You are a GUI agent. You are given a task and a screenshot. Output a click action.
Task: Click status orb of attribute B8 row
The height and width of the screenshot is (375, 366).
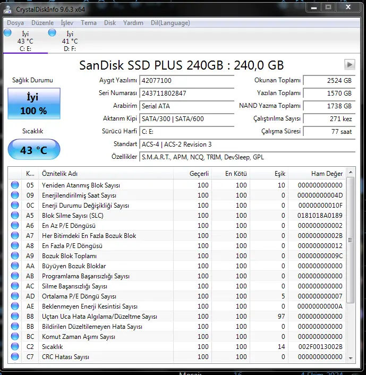[15, 316]
